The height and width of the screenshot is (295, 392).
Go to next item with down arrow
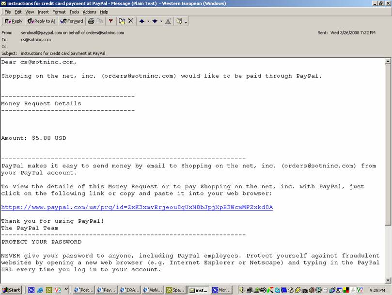tap(155, 21)
